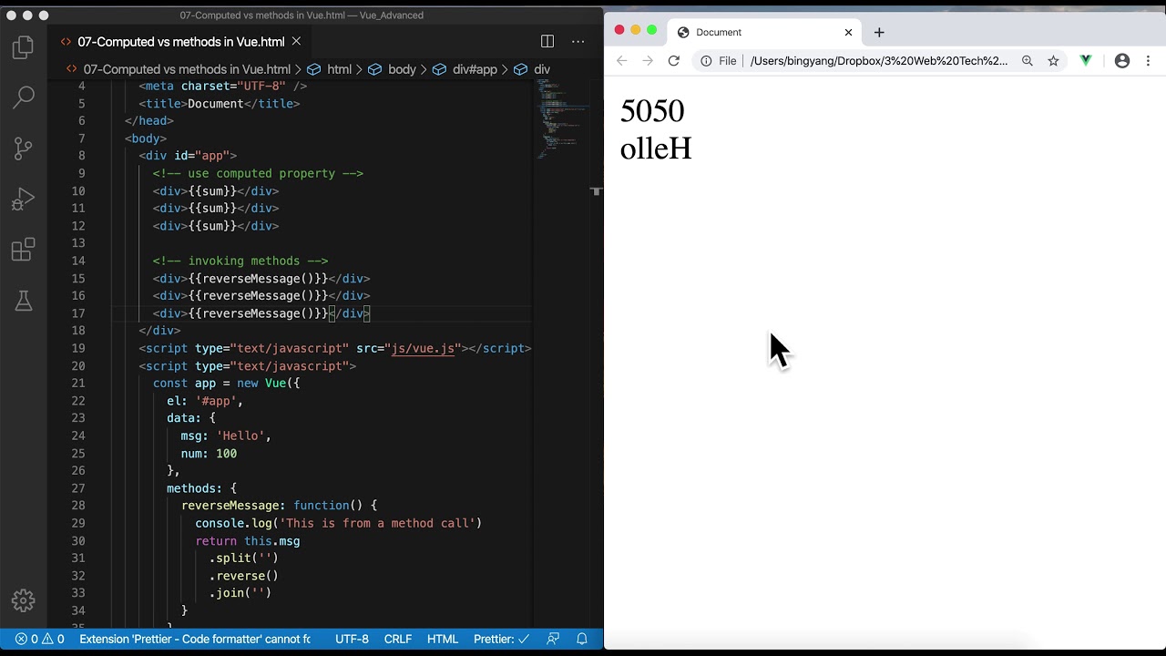Screen dimensions: 1166x656
Task: View site information icon in address bar
Action: tap(706, 61)
